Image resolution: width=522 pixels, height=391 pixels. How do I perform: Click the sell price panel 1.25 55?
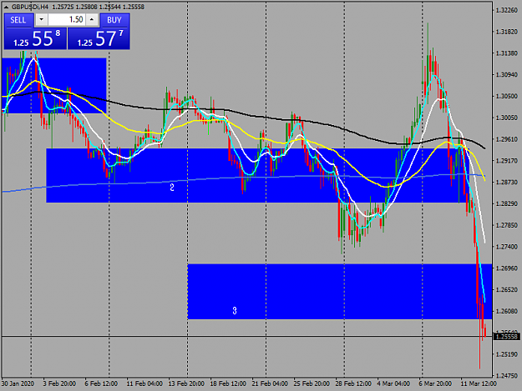[x=35, y=38]
